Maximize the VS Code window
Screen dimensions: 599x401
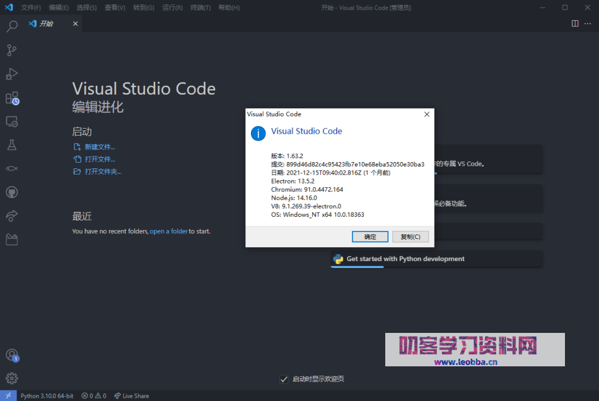pos(565,8)
